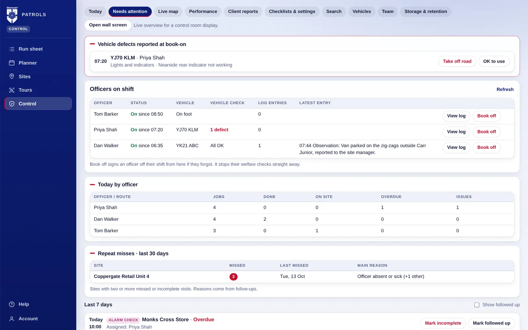Click the Help question mark icon

[12, 304]
